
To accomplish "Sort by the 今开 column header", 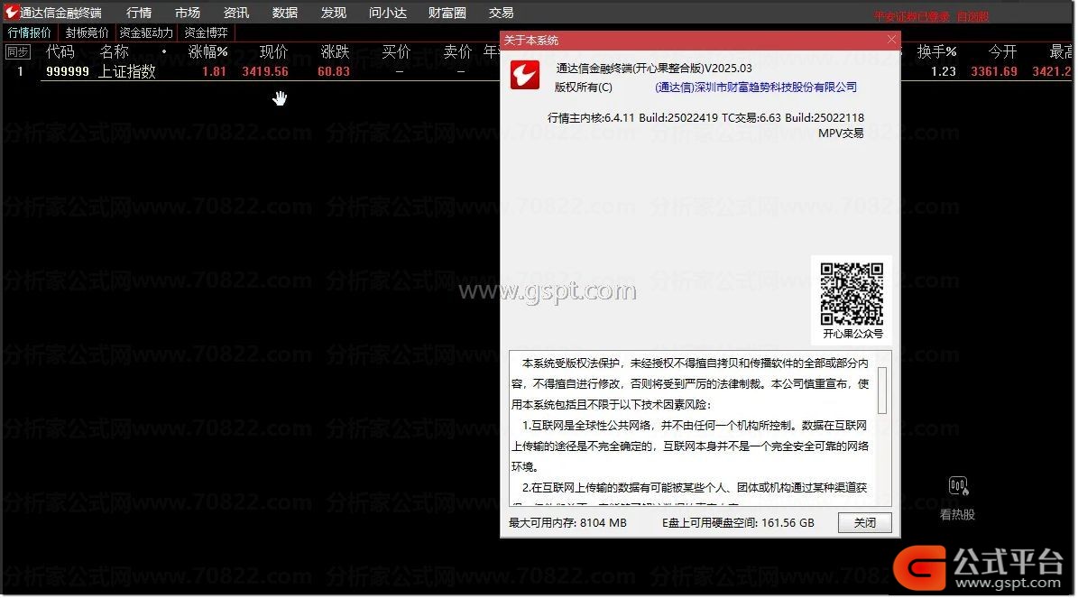I will [1002, 51].
